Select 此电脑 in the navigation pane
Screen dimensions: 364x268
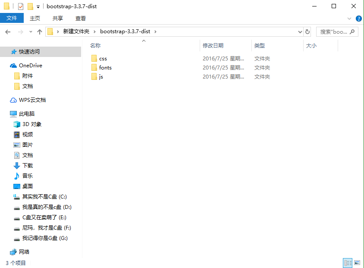(x=27, y=114)
